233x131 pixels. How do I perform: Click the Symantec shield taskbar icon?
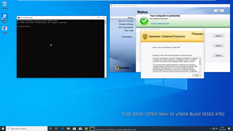(86, 128)
